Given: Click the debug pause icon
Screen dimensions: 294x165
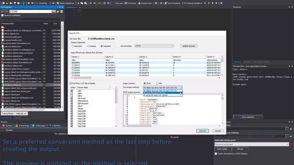Looking at the screenshot, I should coord(212,3).
